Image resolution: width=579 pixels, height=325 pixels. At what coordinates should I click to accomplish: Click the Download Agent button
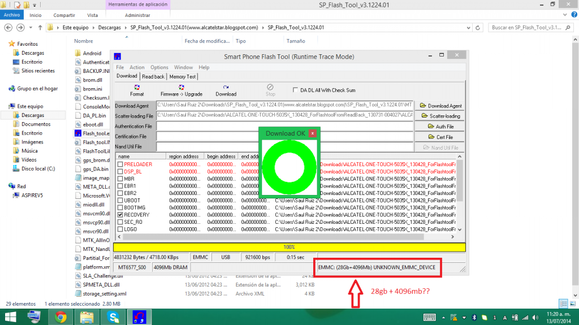point(440,106)
